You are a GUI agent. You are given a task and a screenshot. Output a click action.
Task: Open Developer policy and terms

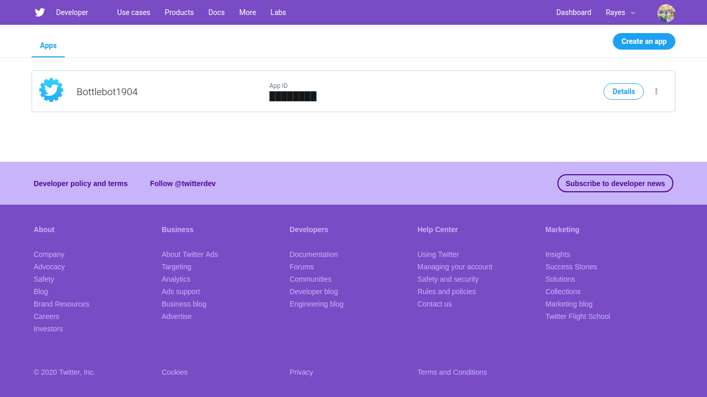81,184
